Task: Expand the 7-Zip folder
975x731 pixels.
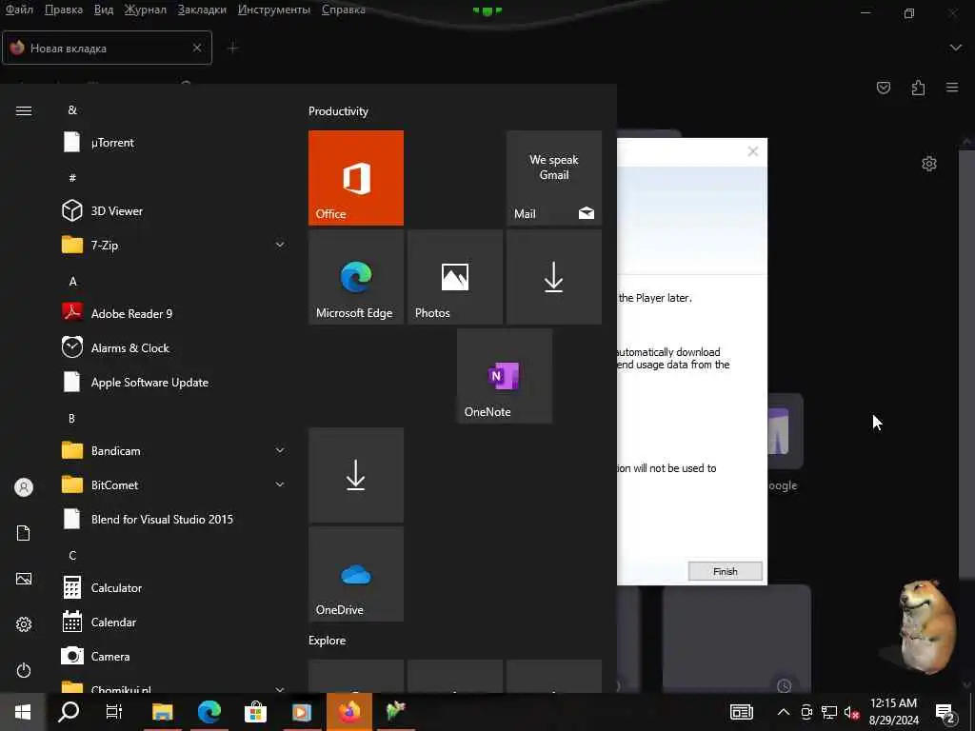Action: pyautogui.click(x=280, y=245)
